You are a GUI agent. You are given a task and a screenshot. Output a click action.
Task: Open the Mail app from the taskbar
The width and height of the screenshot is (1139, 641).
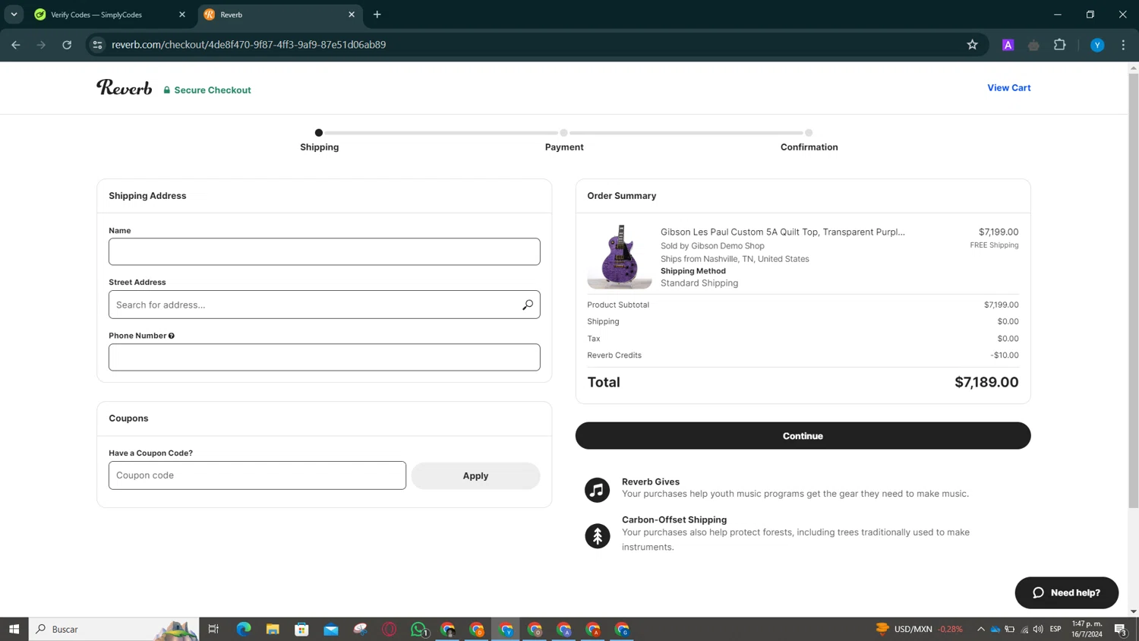(x=331, y=629)
